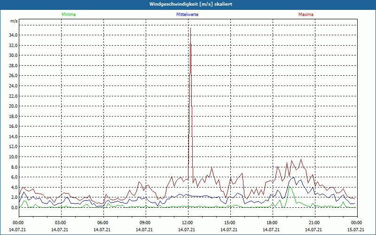Click the m/s axis unit label

click(x=14, y=21)
